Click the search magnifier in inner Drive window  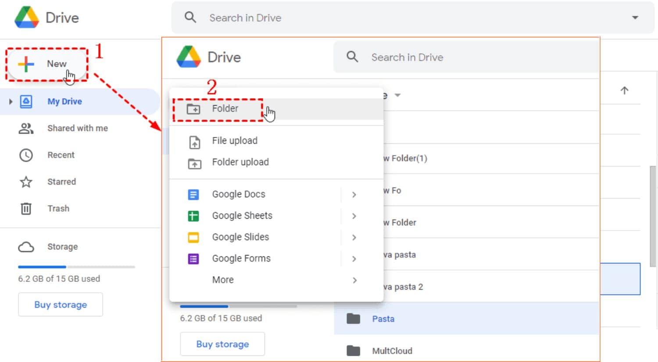point(352,57)
